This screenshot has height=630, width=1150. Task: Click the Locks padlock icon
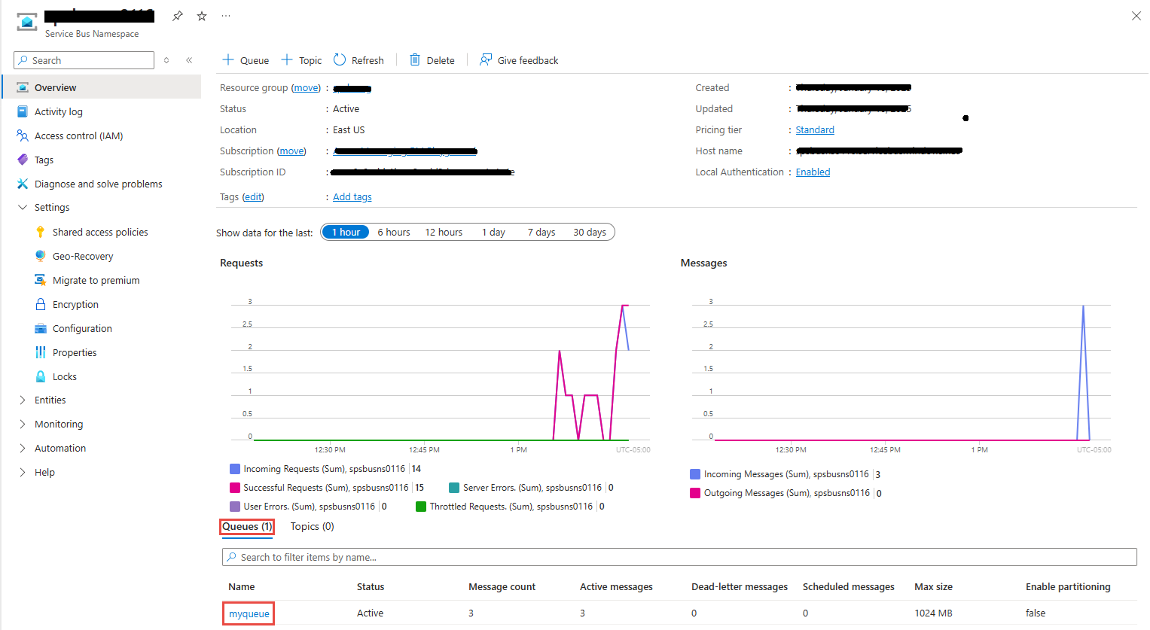tap(41, 376)
